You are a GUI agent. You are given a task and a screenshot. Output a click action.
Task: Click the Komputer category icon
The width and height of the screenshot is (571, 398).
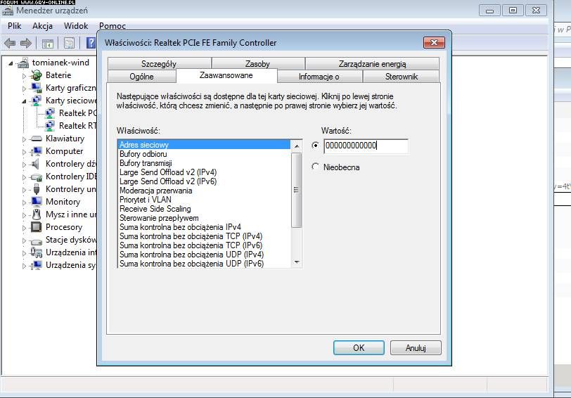click(36, 151)
